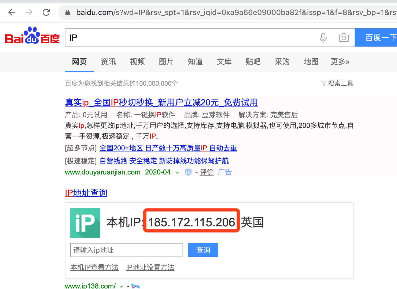397x289 pixels.
Task: Reload the page with the refresh icon
Action: click(x=46, y=12)
